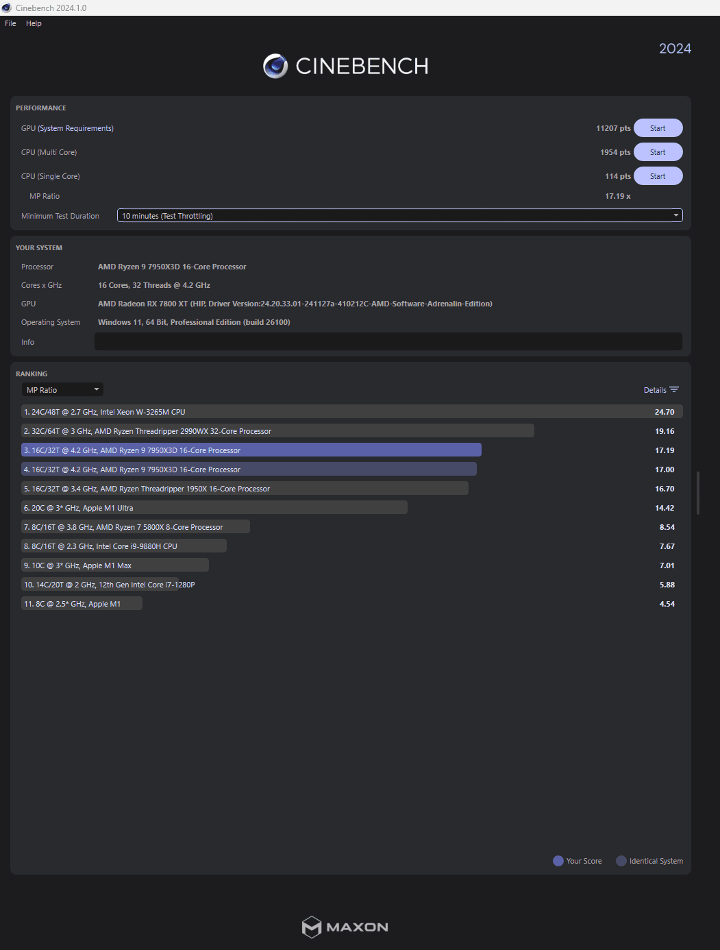Click the Cinebench logo icon in header
The image size is (720, 950).
[275, 66]
